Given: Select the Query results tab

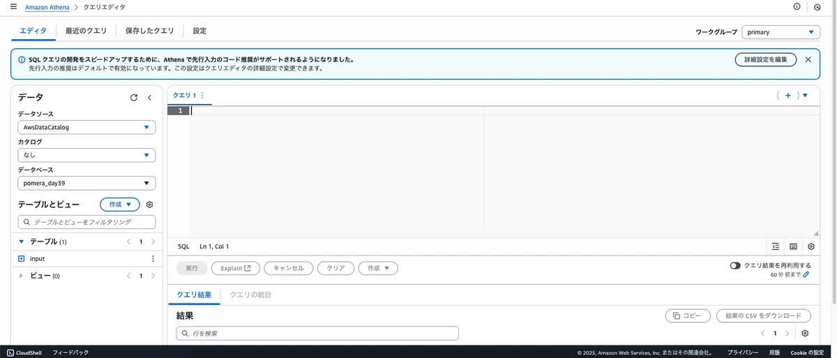Looking at the screenshot, I should pyautogui.click(x=194, y=294).
